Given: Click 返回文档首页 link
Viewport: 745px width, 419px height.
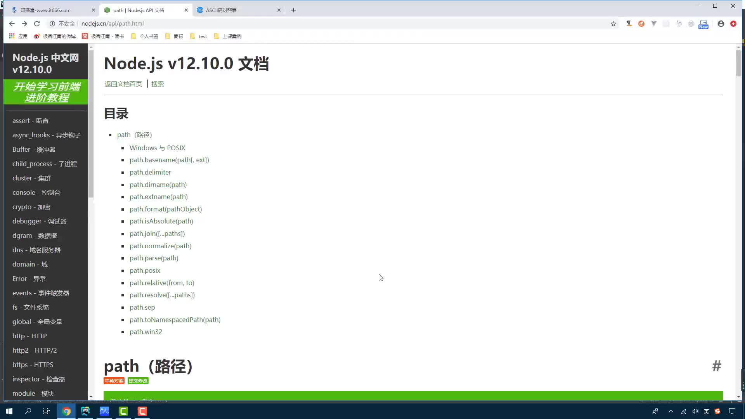Looking at the screenshot, I should (123, 84).
